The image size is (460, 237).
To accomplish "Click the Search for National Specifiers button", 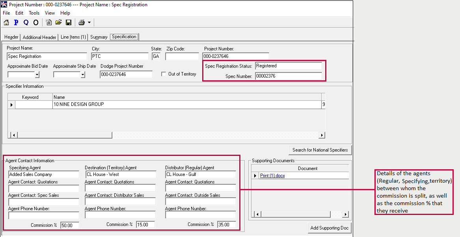I will pos(320,150).
